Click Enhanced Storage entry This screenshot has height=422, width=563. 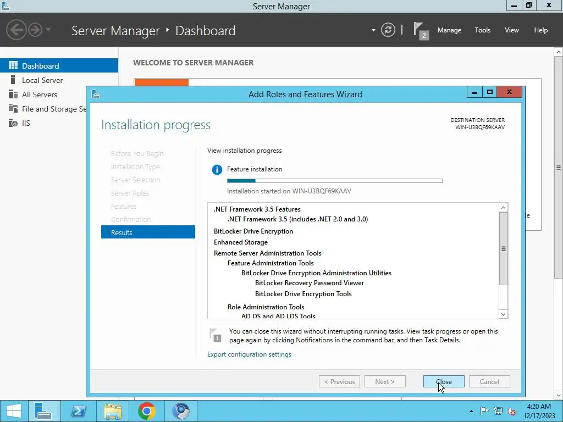(241, 242)
